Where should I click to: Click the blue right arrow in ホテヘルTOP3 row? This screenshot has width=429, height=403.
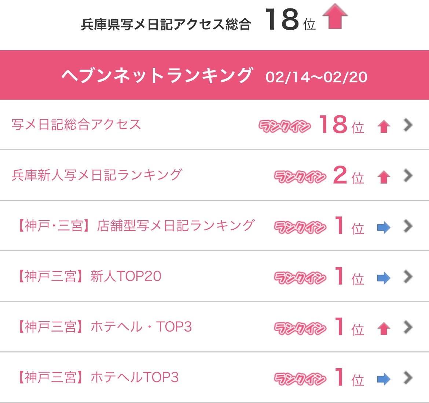point(384,379)
